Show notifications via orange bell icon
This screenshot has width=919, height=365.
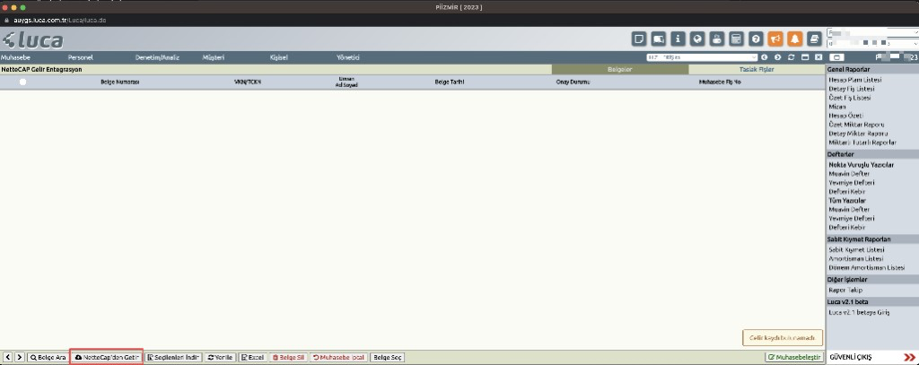click(x=795, y=39)
